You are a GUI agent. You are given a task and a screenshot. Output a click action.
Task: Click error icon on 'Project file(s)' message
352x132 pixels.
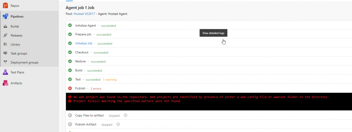click(70, 101)
